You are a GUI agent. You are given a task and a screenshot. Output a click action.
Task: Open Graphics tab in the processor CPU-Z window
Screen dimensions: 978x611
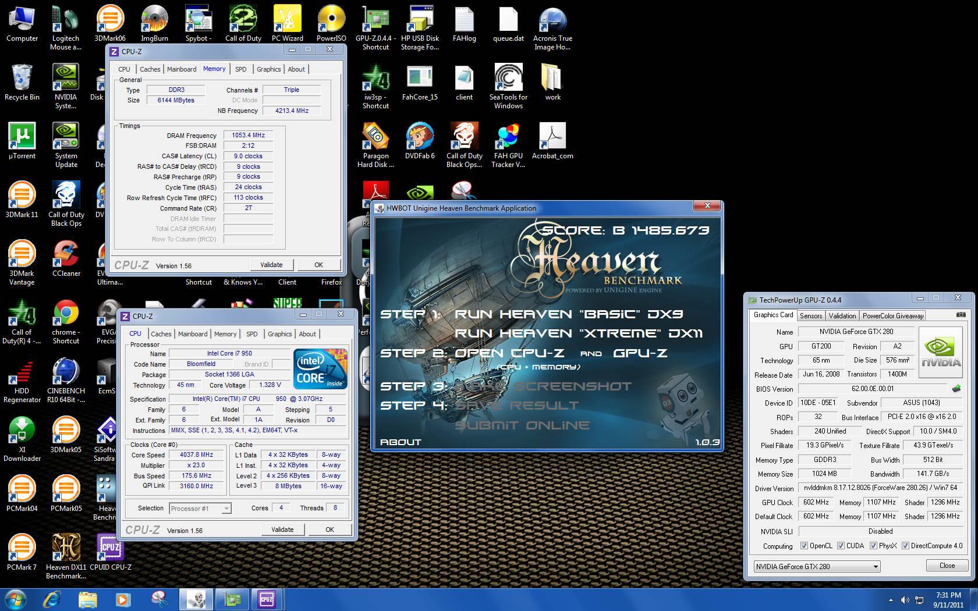click(x=279, y=334)
